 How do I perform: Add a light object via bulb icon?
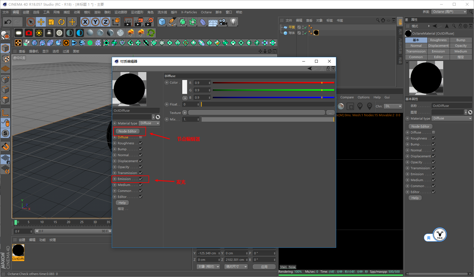[233, 22]
